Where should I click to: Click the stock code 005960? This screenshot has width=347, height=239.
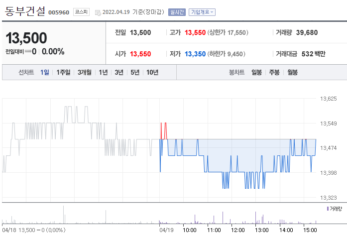pos(59,12)
